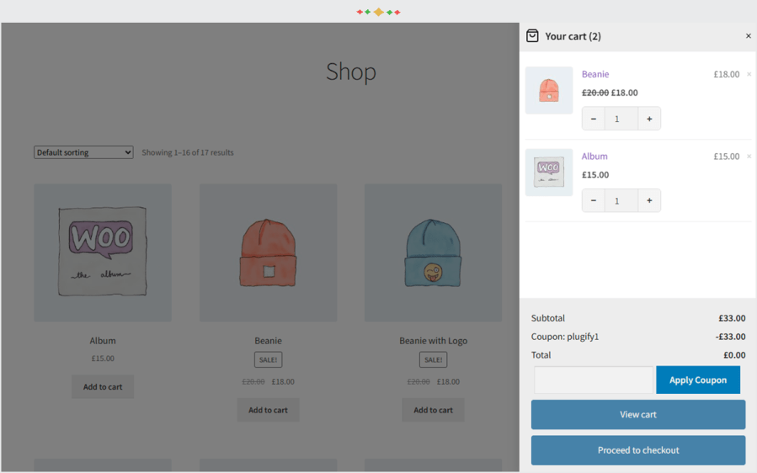This screenshot has height=473, width=757.
Task: Click the colored diamonds logo at top
Action: [379, 12]
